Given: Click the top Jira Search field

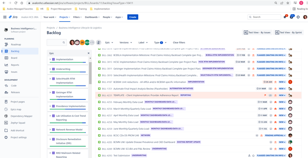Looking at the screenshot, I should tap(264, 17).
